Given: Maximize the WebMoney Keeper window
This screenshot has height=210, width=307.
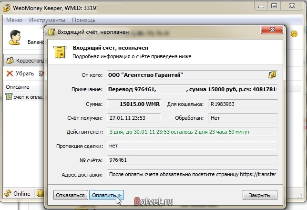Looking at the screenshot, I should pyautogui.click(x=274, y=6).
